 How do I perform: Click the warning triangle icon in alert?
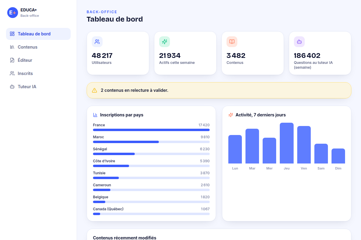pos(94,90)
